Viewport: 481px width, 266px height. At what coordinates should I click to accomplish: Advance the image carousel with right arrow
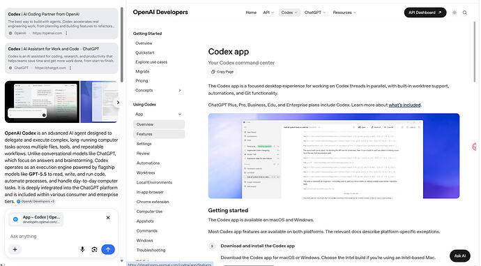(x=118, y=103)
